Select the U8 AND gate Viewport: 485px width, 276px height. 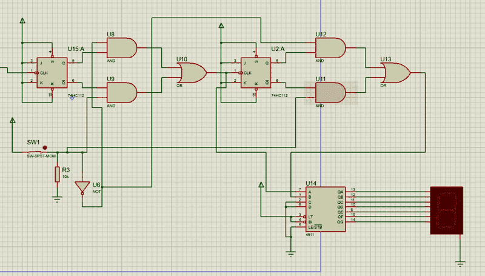click(x=121, y=46)
